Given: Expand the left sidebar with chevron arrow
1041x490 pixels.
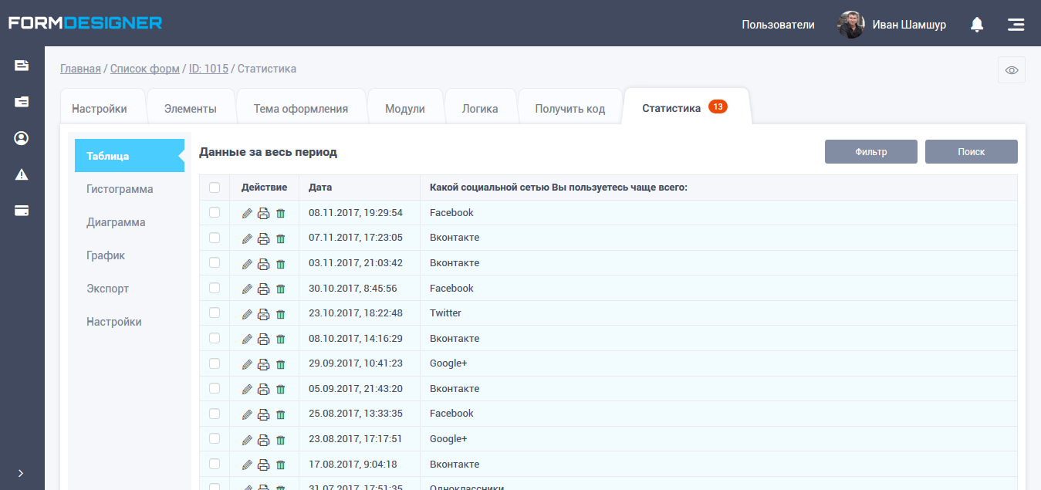Looking at the screenshot, I should pos(21,473).
